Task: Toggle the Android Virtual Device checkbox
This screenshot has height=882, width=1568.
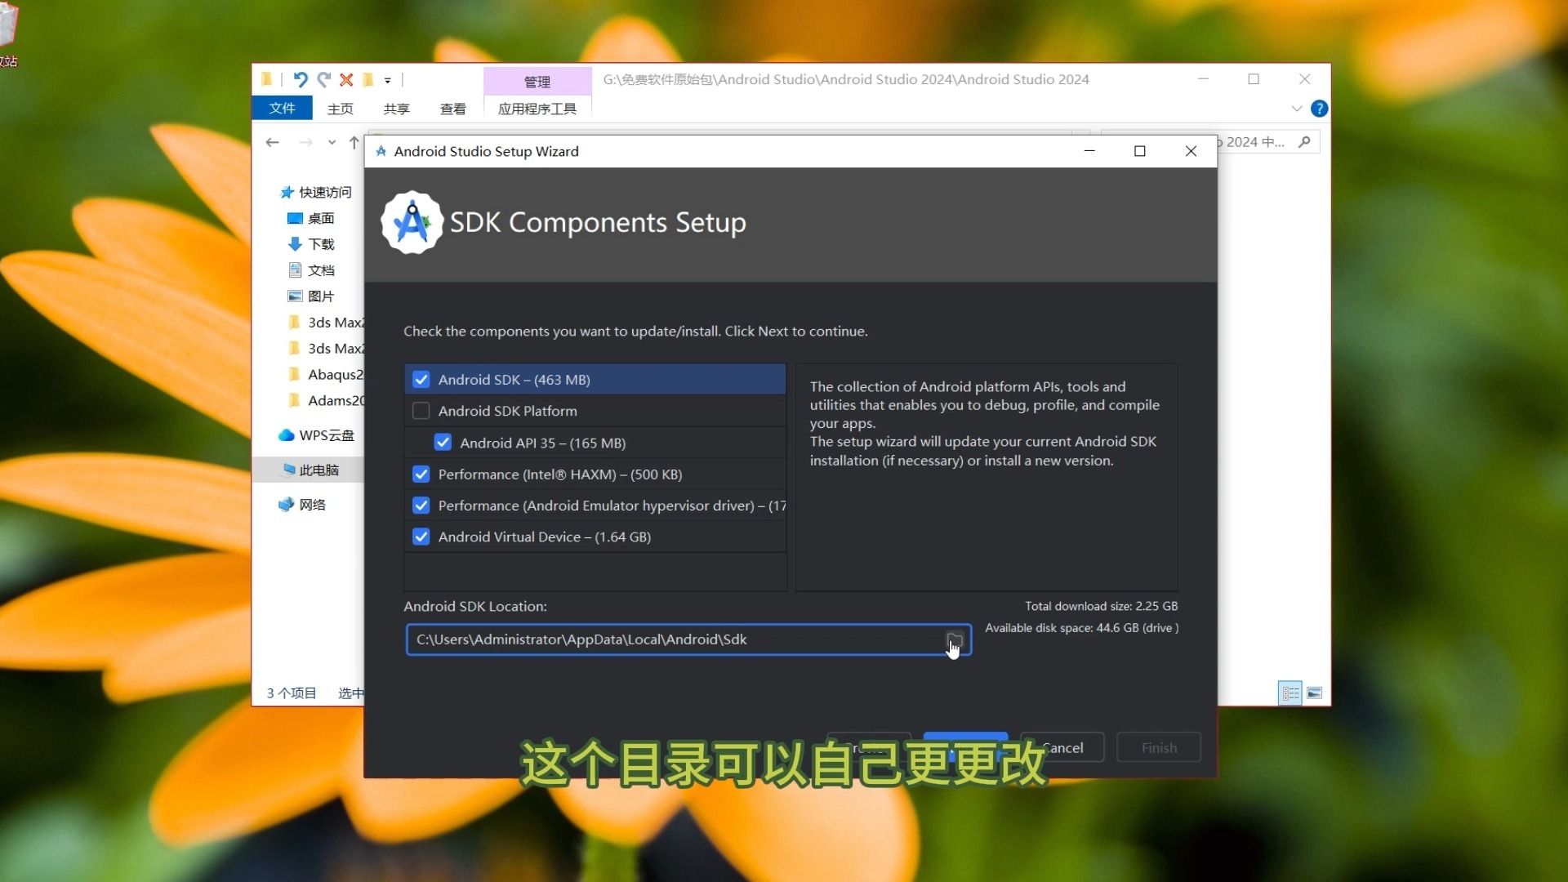Action: [421, 537]
